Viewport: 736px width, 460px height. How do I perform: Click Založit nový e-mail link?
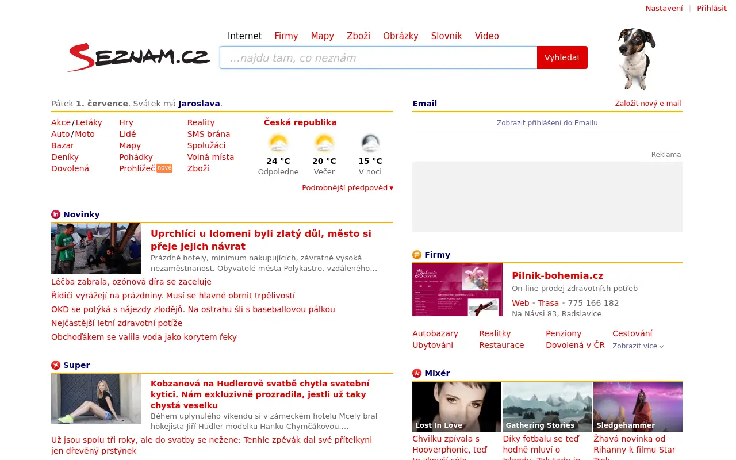click(x=648, y=103)
